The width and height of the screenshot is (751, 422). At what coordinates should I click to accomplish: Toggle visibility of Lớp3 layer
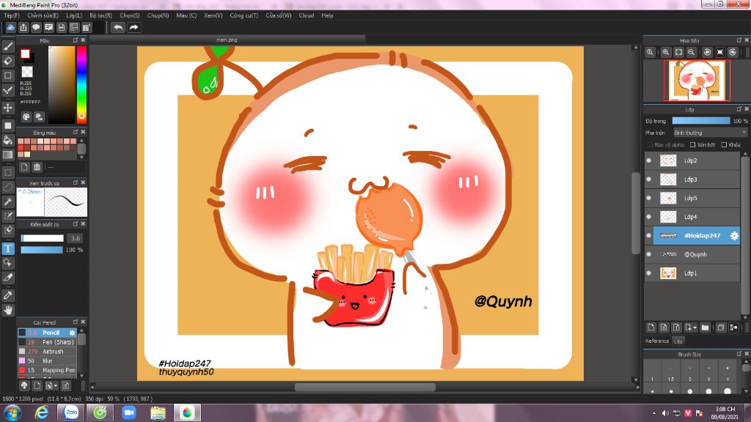point(649,179)
